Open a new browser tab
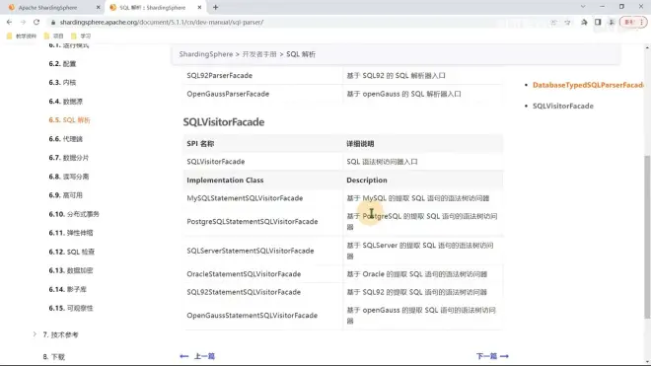The image size is (651, 366). 215,7
